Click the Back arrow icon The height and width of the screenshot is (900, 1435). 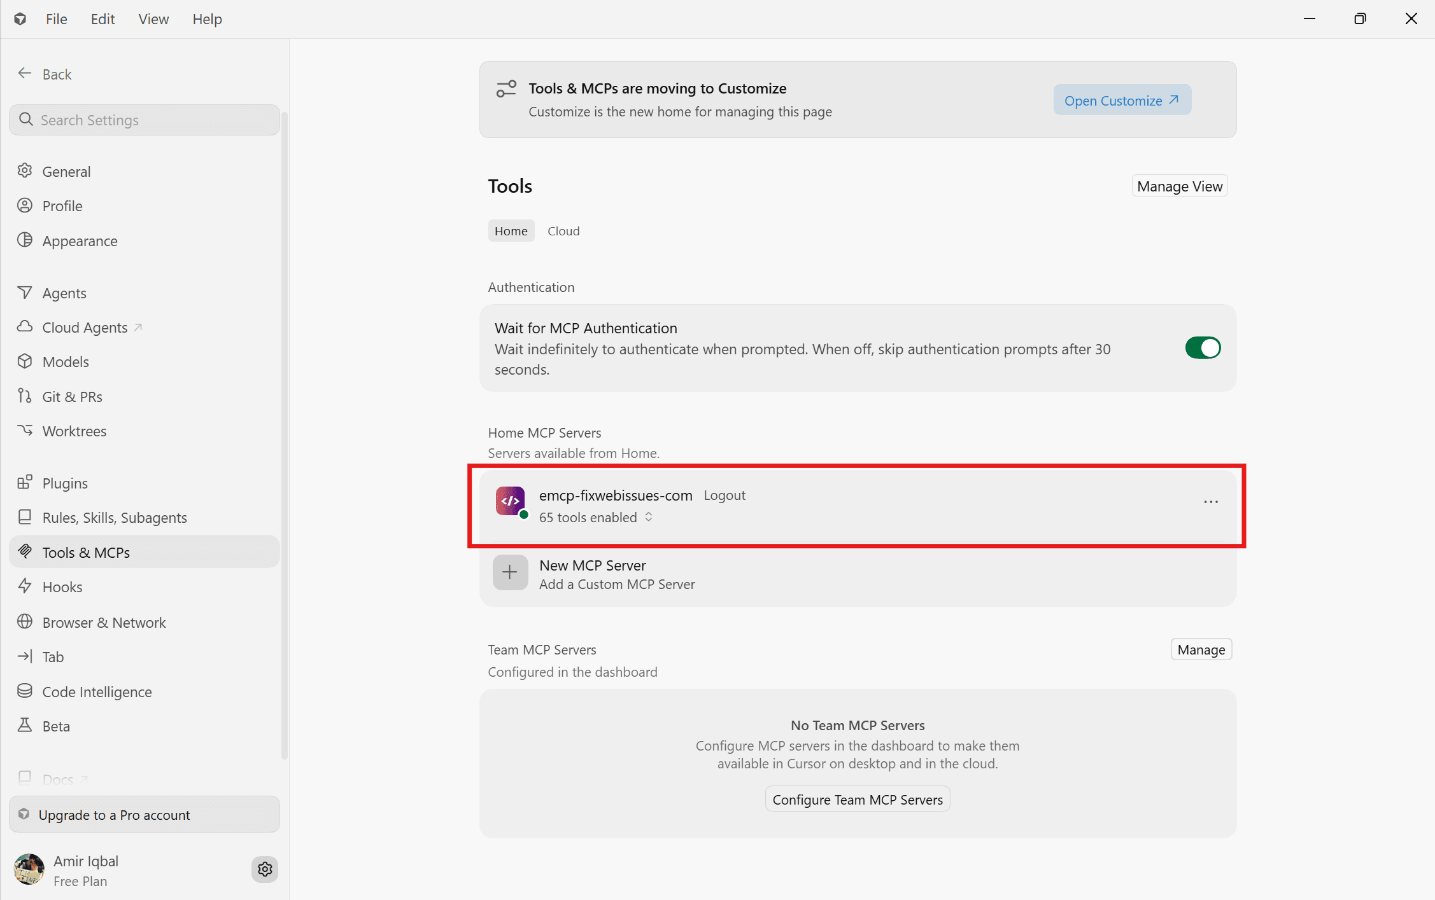[x=25, y=74]
